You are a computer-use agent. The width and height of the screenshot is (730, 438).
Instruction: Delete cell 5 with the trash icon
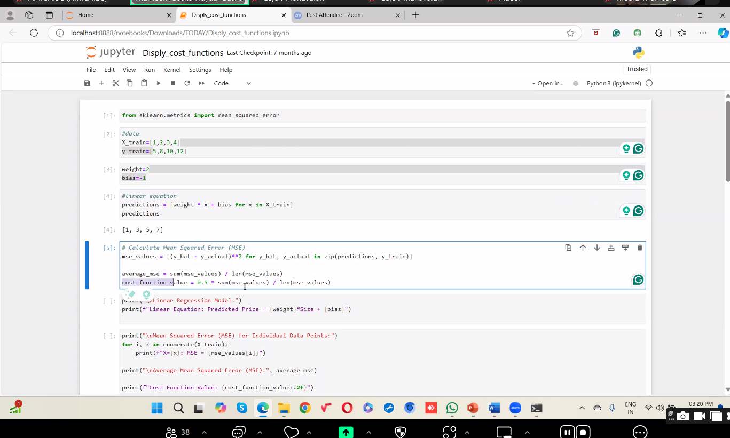(x=640, y=248)
